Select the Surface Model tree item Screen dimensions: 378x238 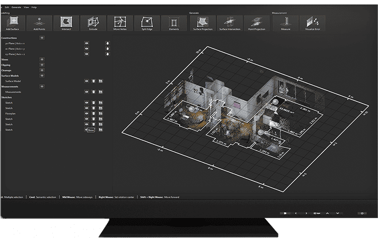(13, 81)
